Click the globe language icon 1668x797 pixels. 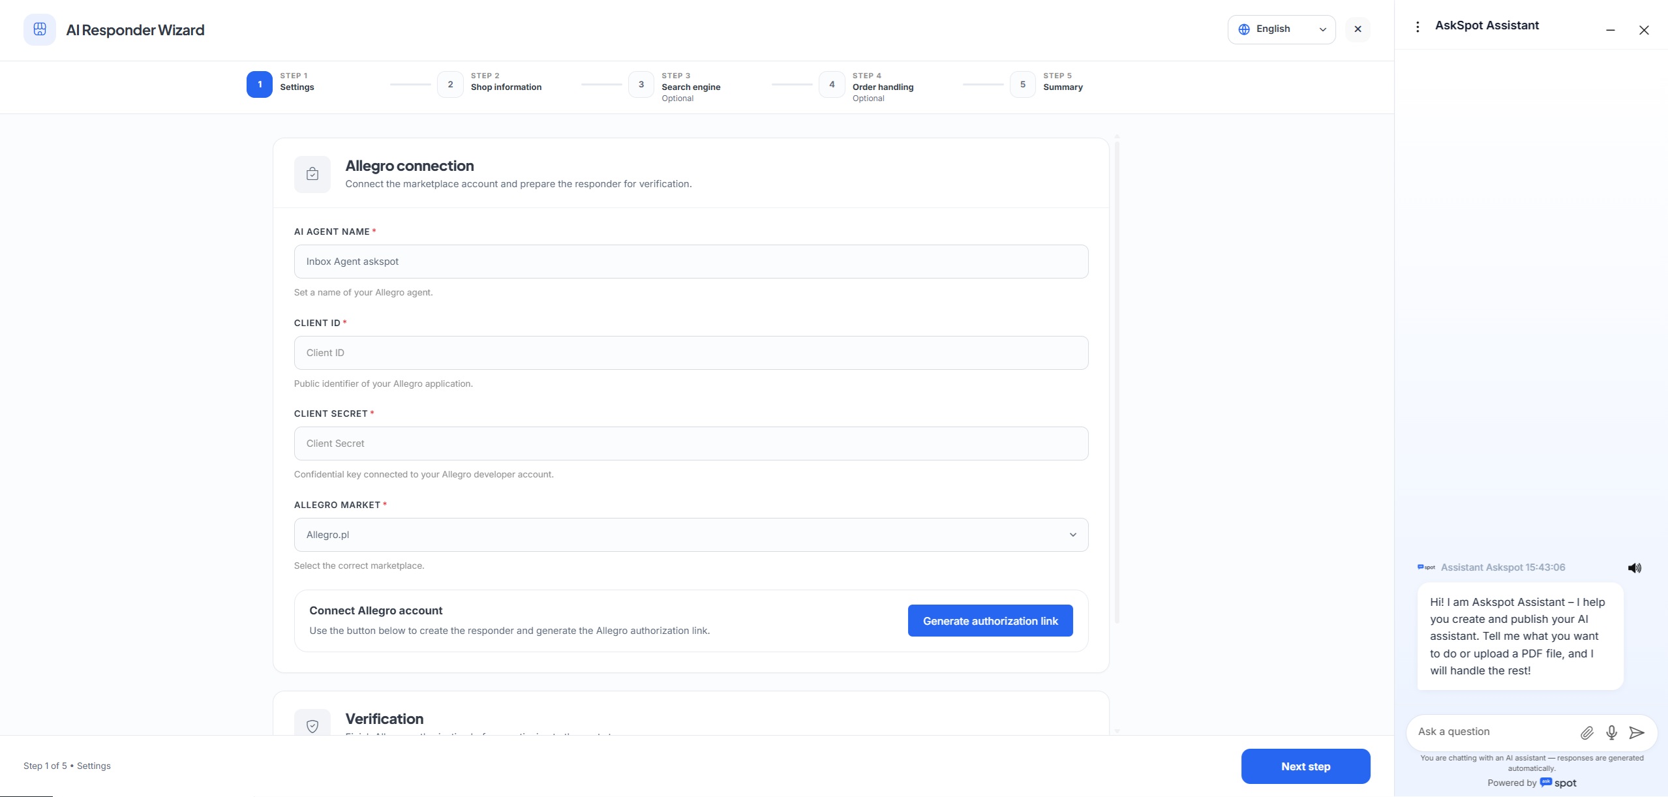point(1244,29)
